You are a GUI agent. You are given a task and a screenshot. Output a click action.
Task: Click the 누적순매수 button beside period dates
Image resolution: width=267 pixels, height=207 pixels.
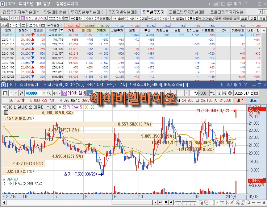(55, 25)
